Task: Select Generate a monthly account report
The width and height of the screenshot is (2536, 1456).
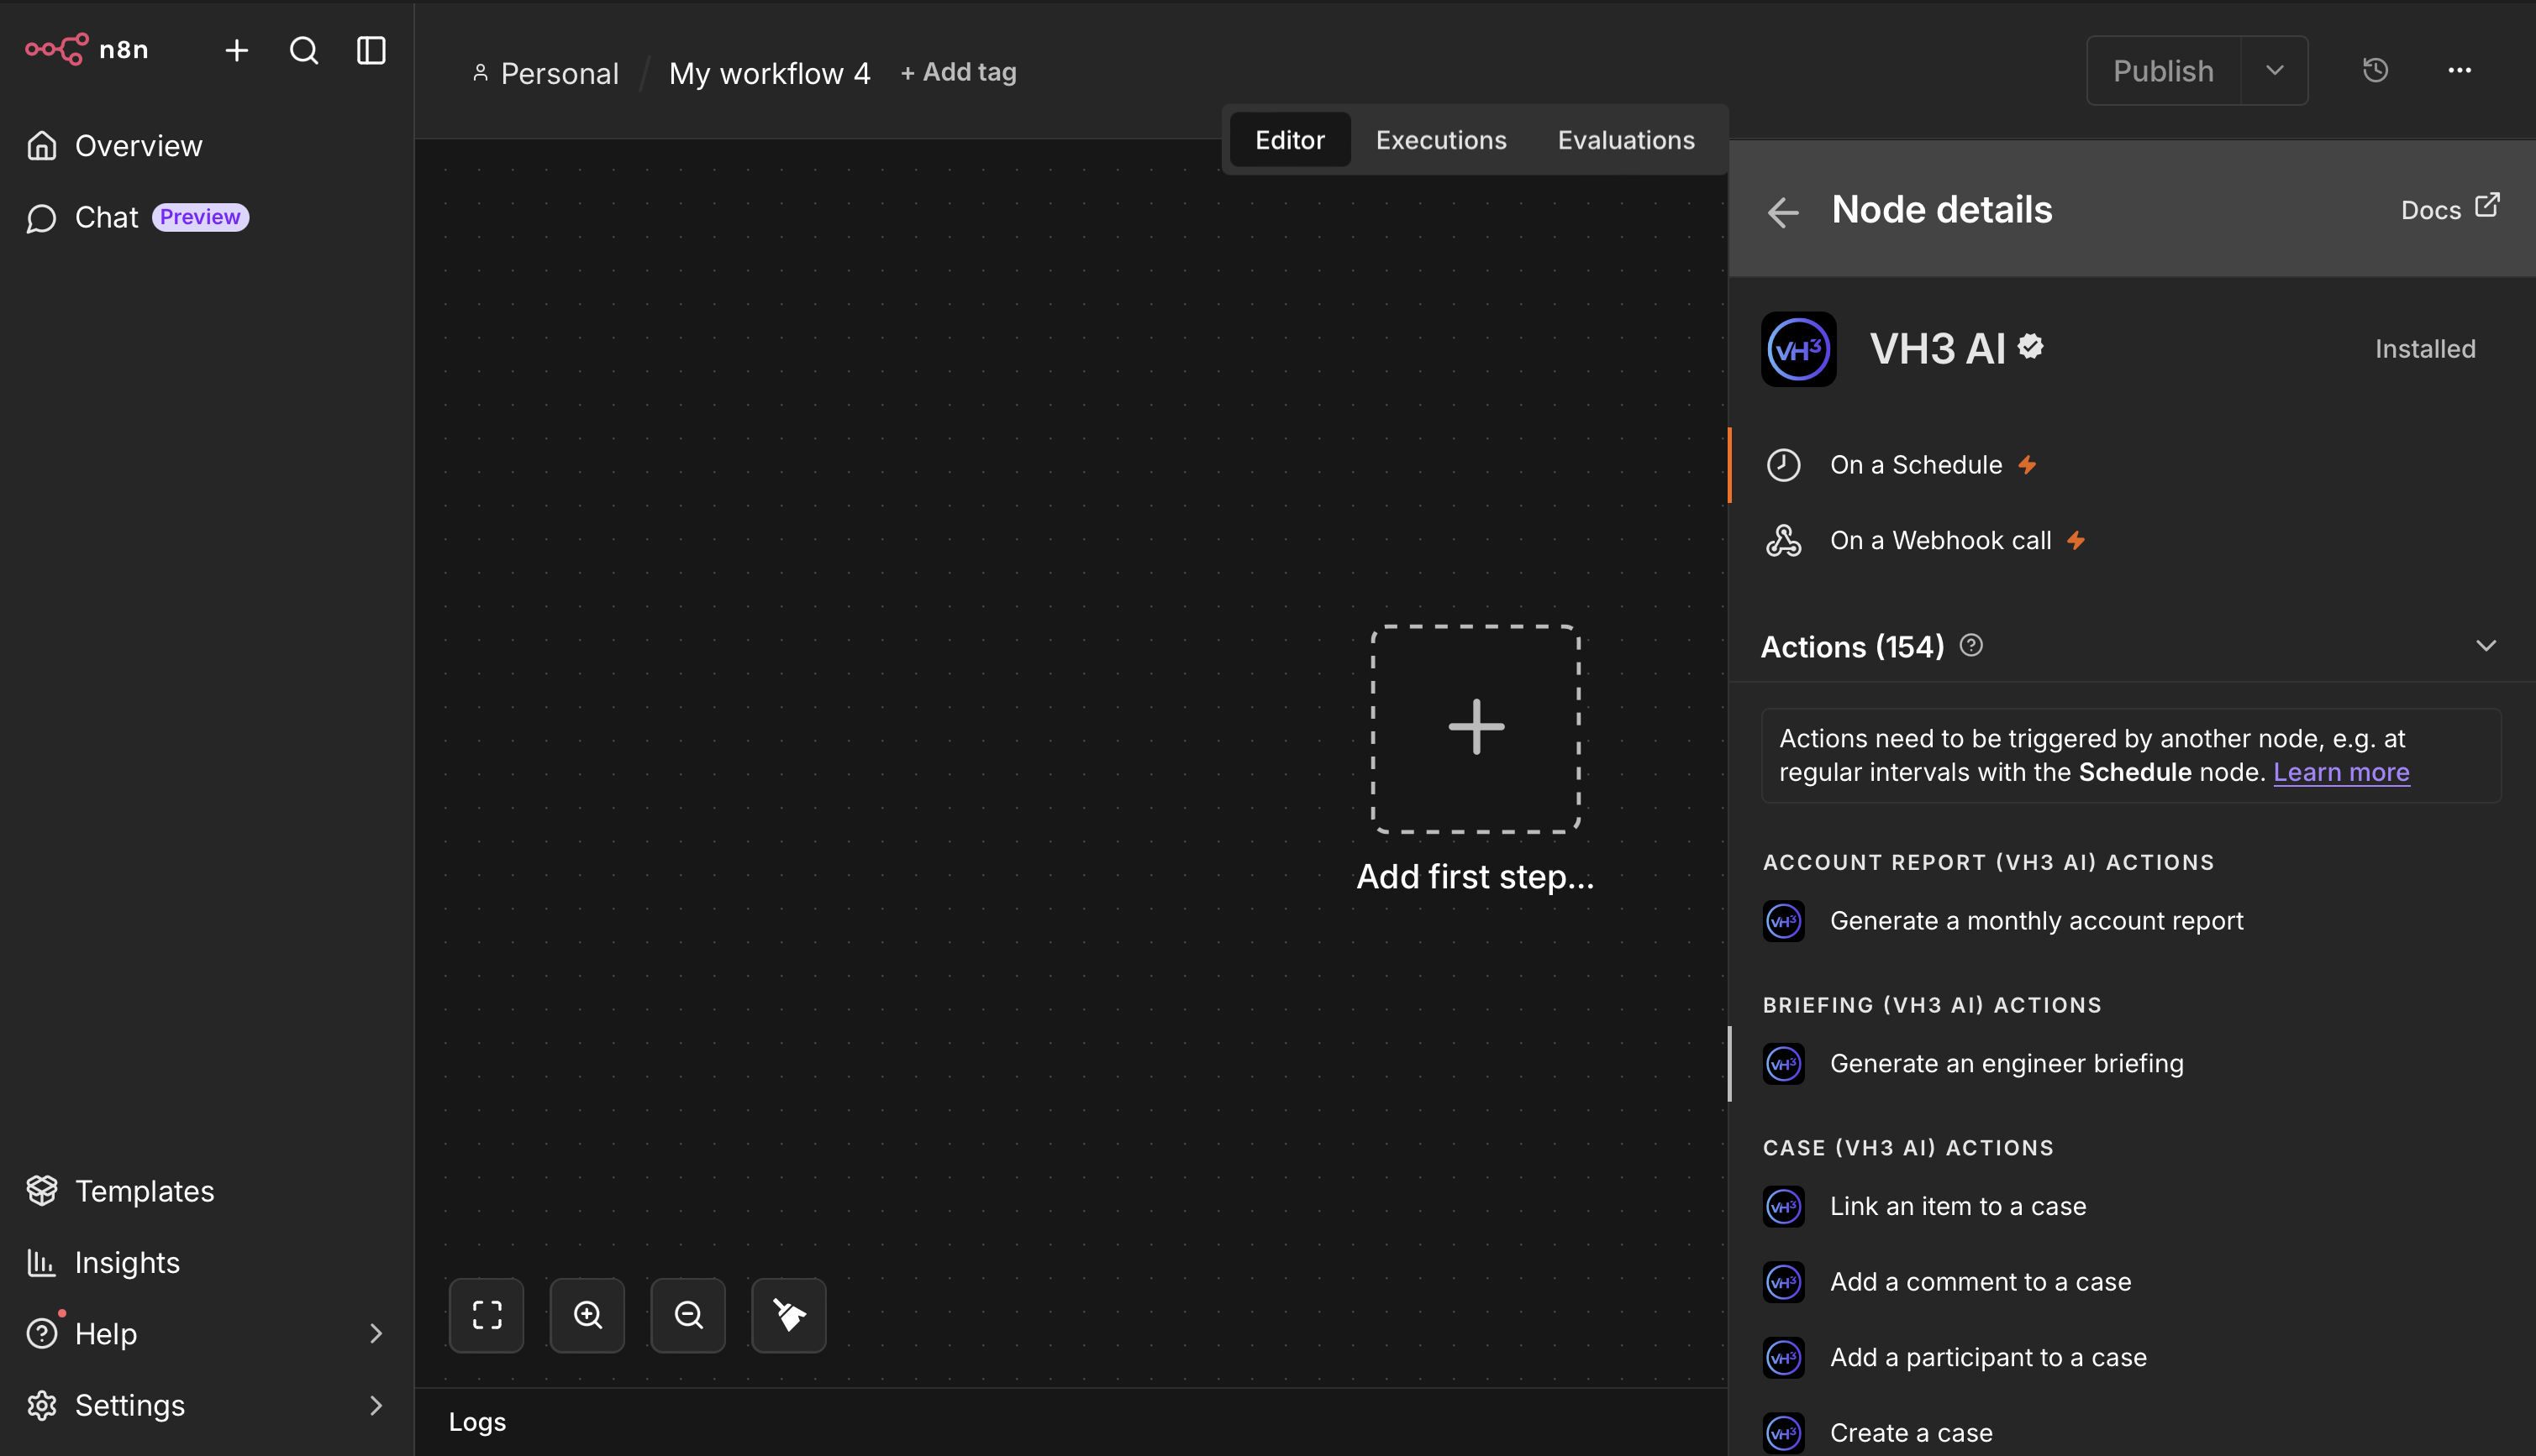Action: coord(2132,920)
